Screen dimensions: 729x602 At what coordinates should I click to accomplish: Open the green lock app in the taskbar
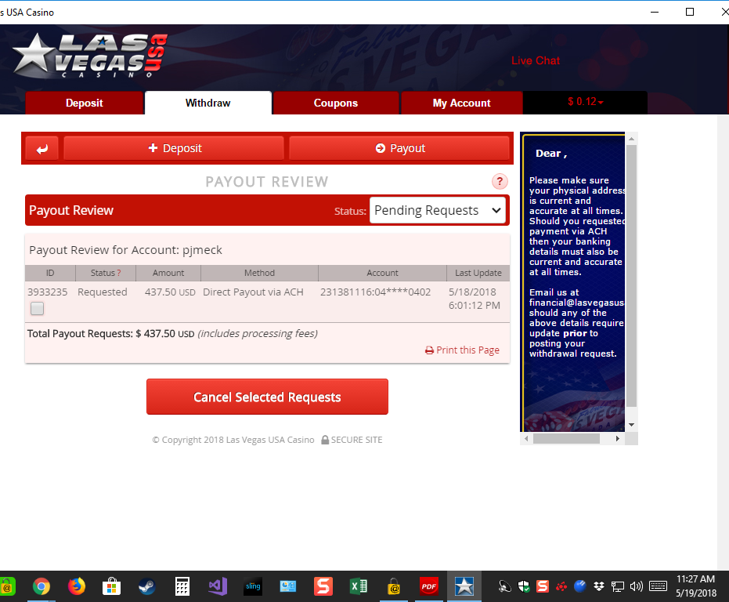pos(6,586)
